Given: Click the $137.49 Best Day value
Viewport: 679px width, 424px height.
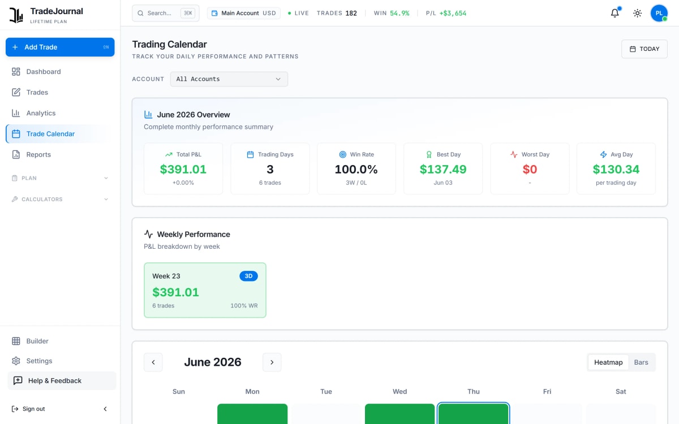Looking at the screenshot, I should (443, 169).
